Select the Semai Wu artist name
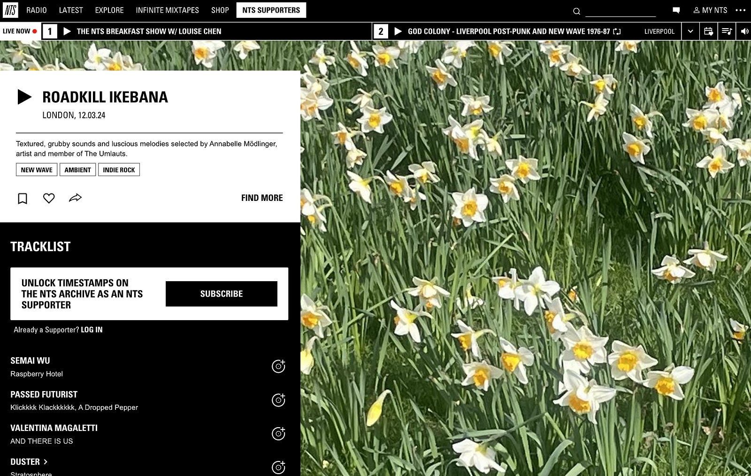 tap(30, 361)
